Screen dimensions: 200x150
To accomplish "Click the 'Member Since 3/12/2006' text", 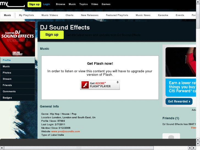I will (x=56, y=128).
